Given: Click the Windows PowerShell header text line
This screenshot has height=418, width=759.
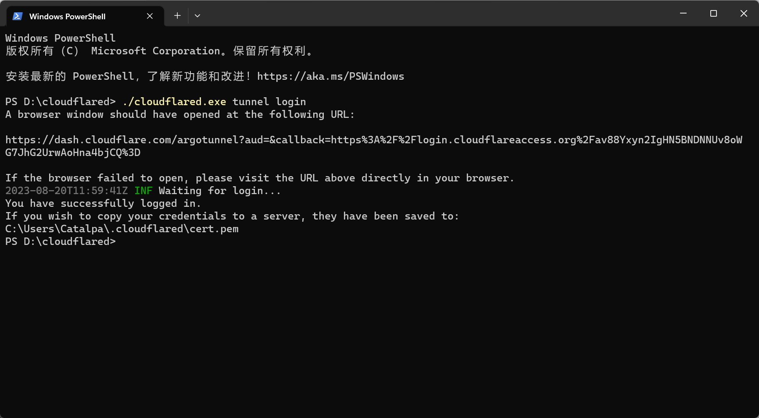Looking at the screenshot, I should 61,38.
